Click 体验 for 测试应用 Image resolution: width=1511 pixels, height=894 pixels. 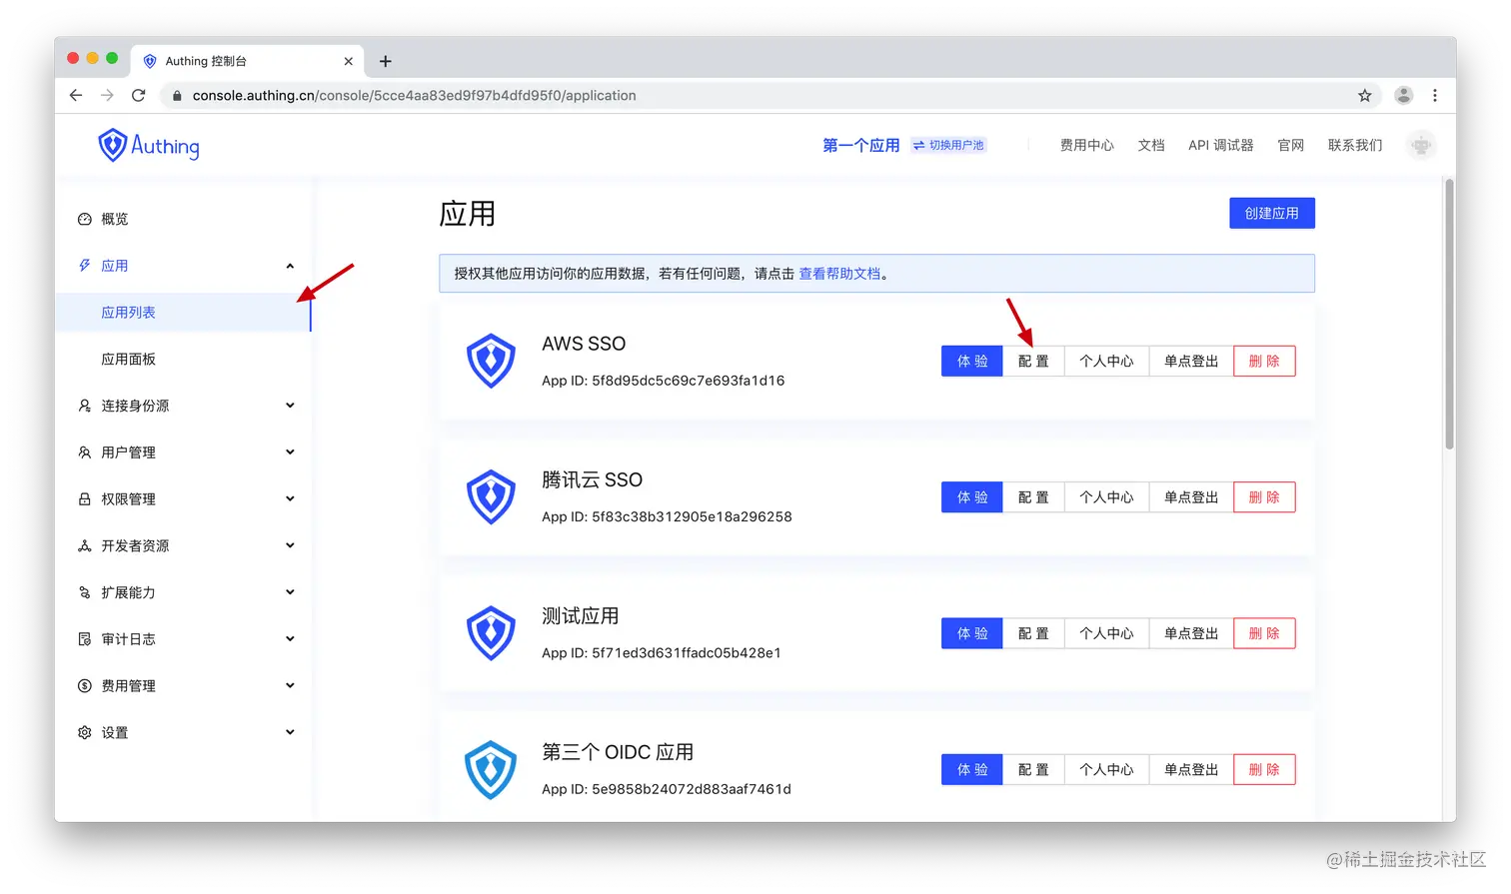point(971,633)
